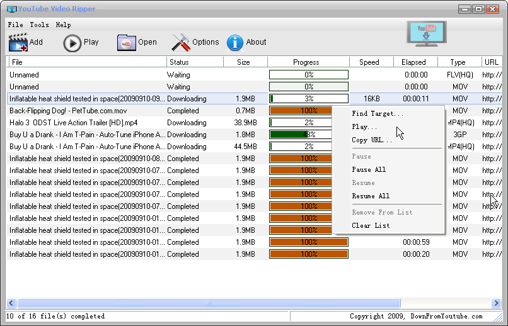Click the DownFromYoutube.com copyright text
The image size is (508, 326).
tap(416, 317)
